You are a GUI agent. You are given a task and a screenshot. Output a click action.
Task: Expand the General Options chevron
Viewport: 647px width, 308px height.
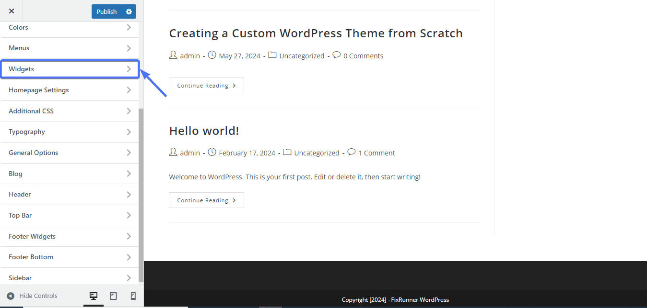129,153
